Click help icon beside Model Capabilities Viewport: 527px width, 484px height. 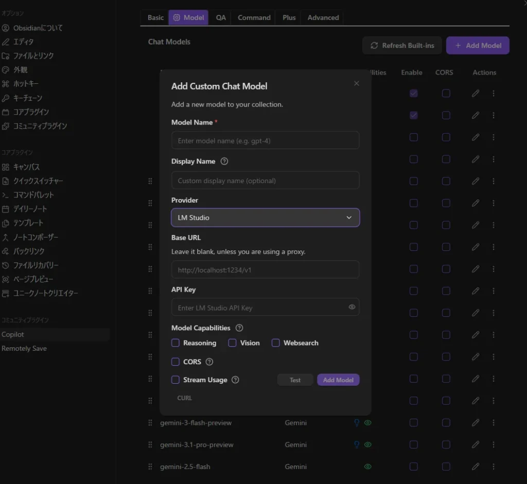coord(239,328)
